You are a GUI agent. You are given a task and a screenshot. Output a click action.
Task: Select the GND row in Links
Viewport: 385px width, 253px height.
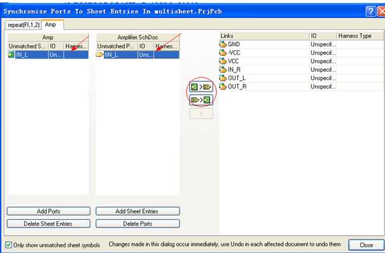click(x=302, y=44)
